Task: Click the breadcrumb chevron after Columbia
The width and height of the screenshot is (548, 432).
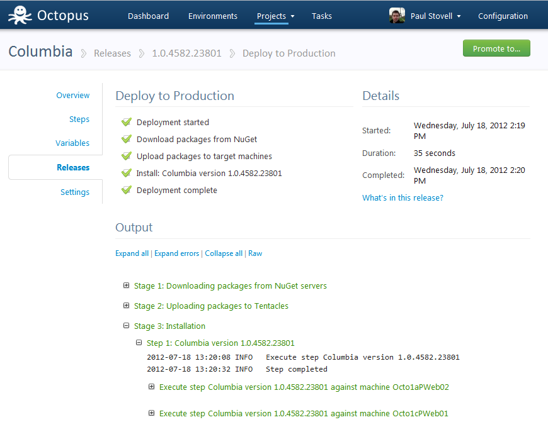Action: point(83,53)
